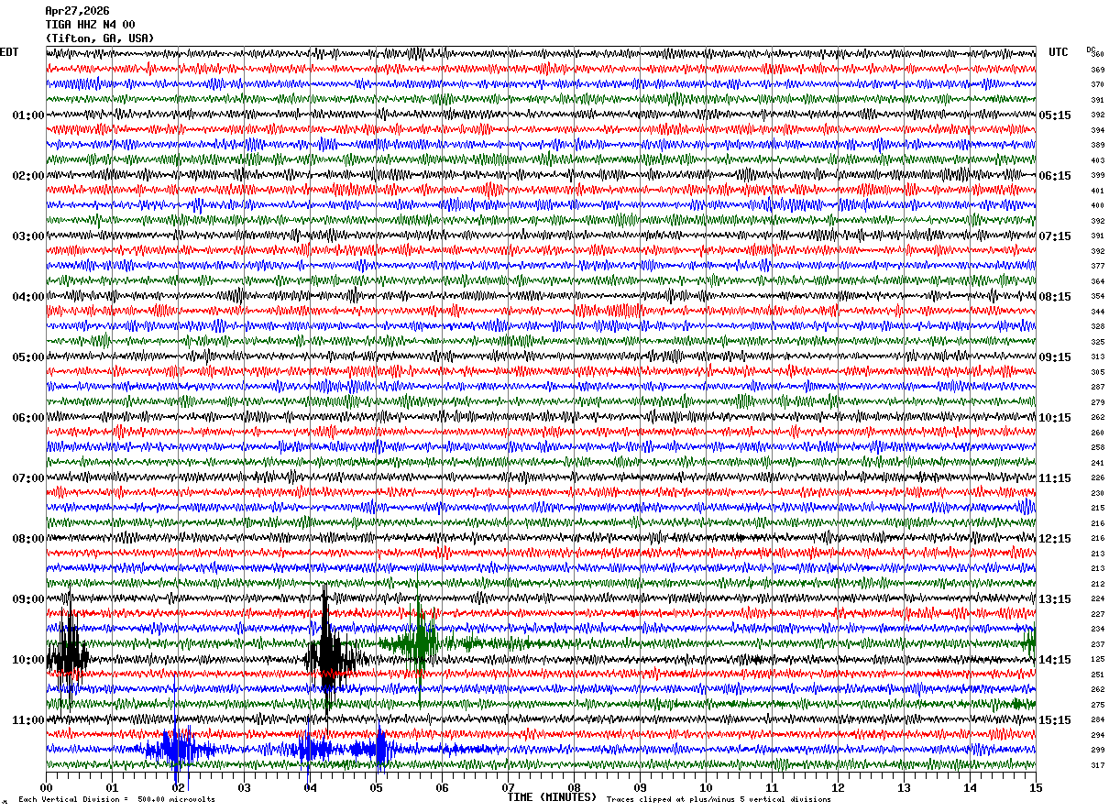The width and height of the screenshot is (1109, 812).
Task: Click the DC offset value 313
Action: point(1097,357)
